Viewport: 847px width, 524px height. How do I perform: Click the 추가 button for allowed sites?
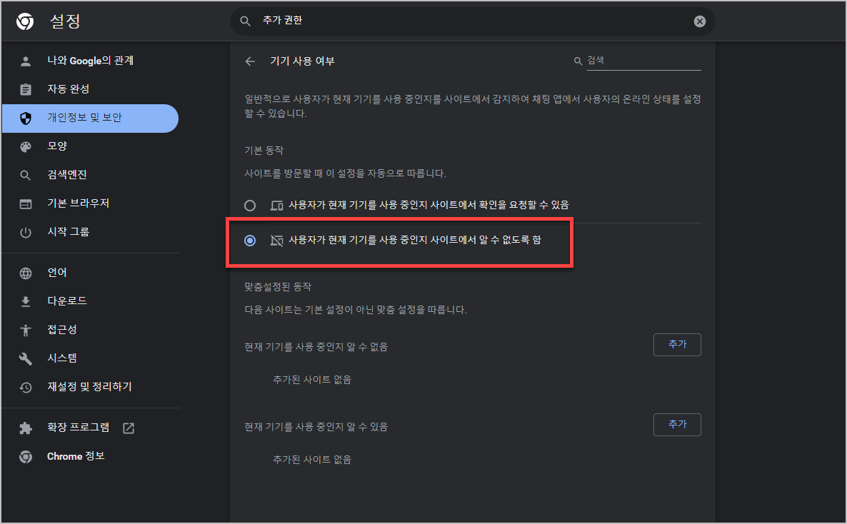tap(676, 424)
